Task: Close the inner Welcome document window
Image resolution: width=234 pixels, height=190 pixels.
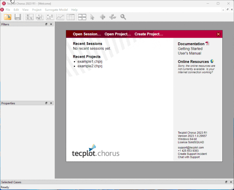Action: tap(232, 9)
